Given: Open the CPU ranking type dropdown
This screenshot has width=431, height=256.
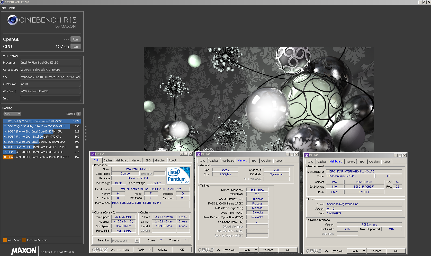Looking at the screenshot, I should pos(12,114).
